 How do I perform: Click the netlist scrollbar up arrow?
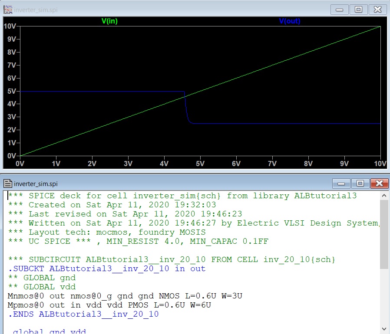tap(384, 196)
